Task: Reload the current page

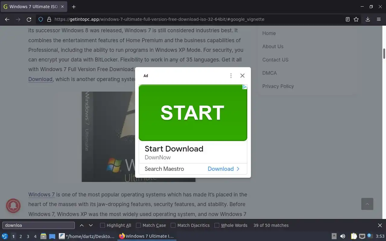Action: point(29,19)
